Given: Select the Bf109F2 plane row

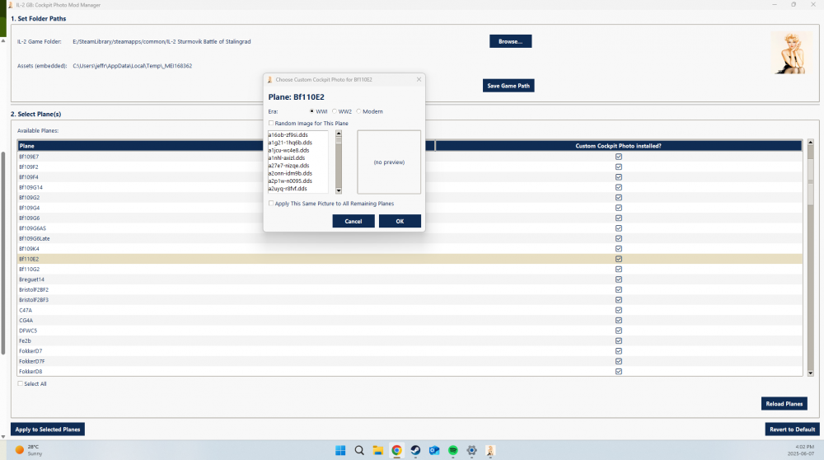Looking at the screenshot, I should pyautogui.click(x=410, y=167).
